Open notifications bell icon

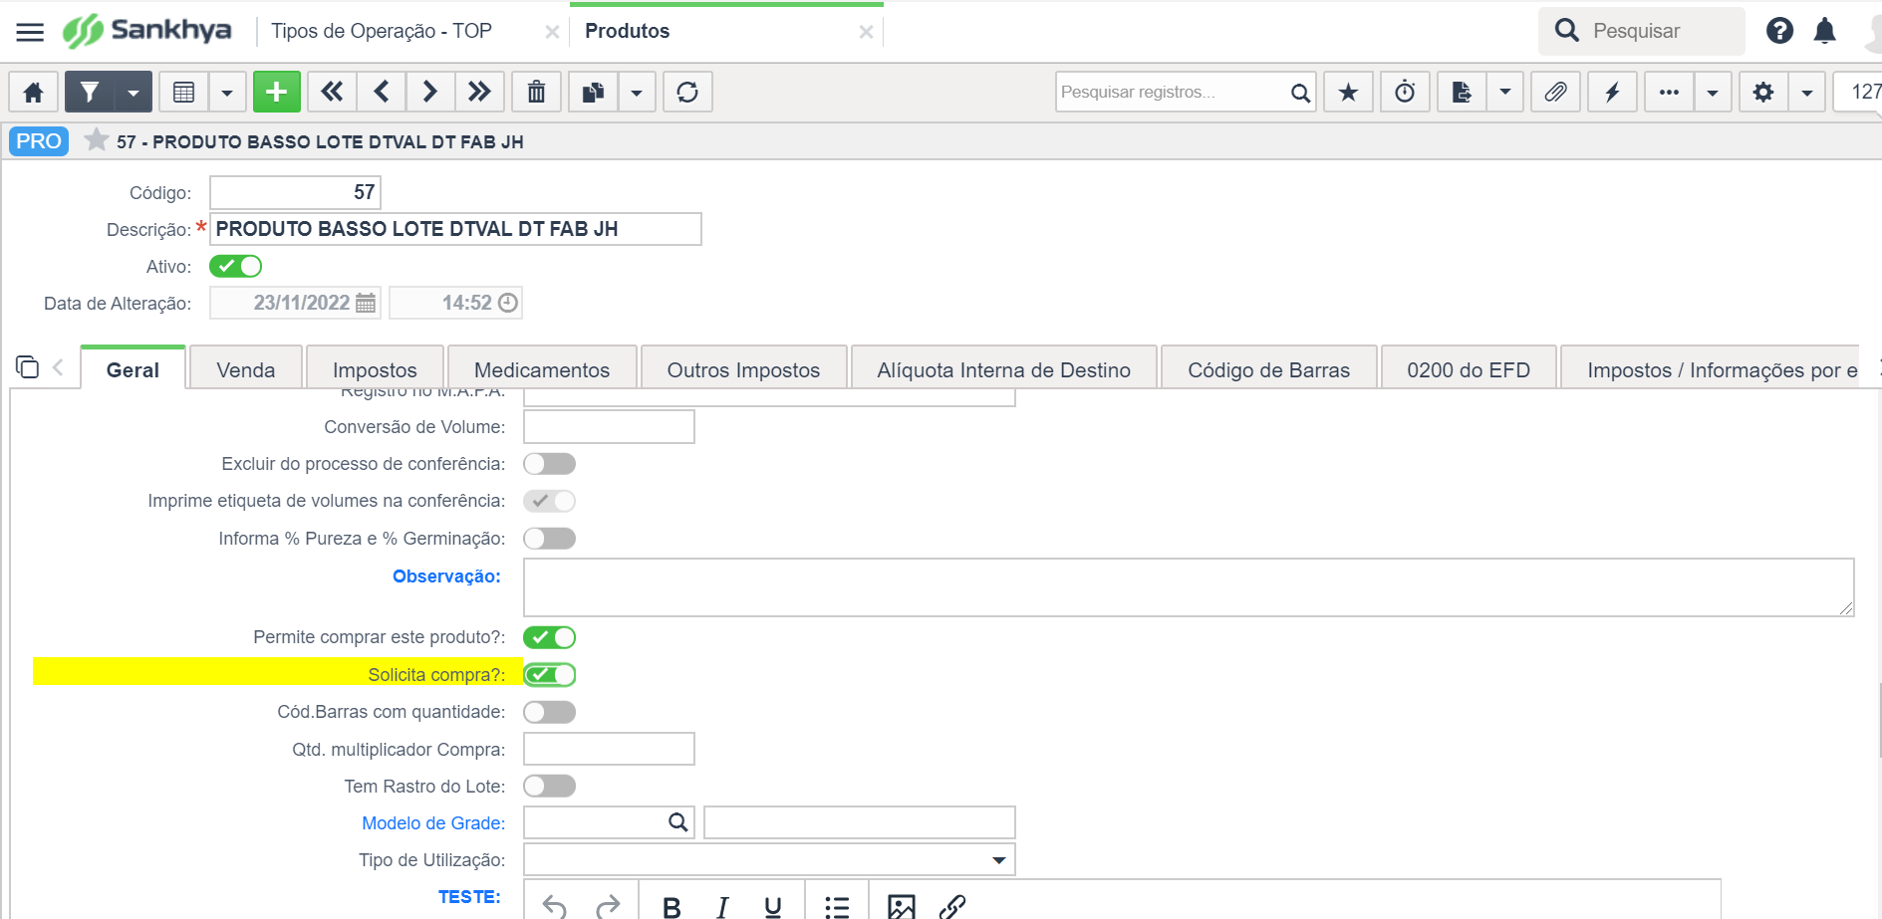(1825, 31)
